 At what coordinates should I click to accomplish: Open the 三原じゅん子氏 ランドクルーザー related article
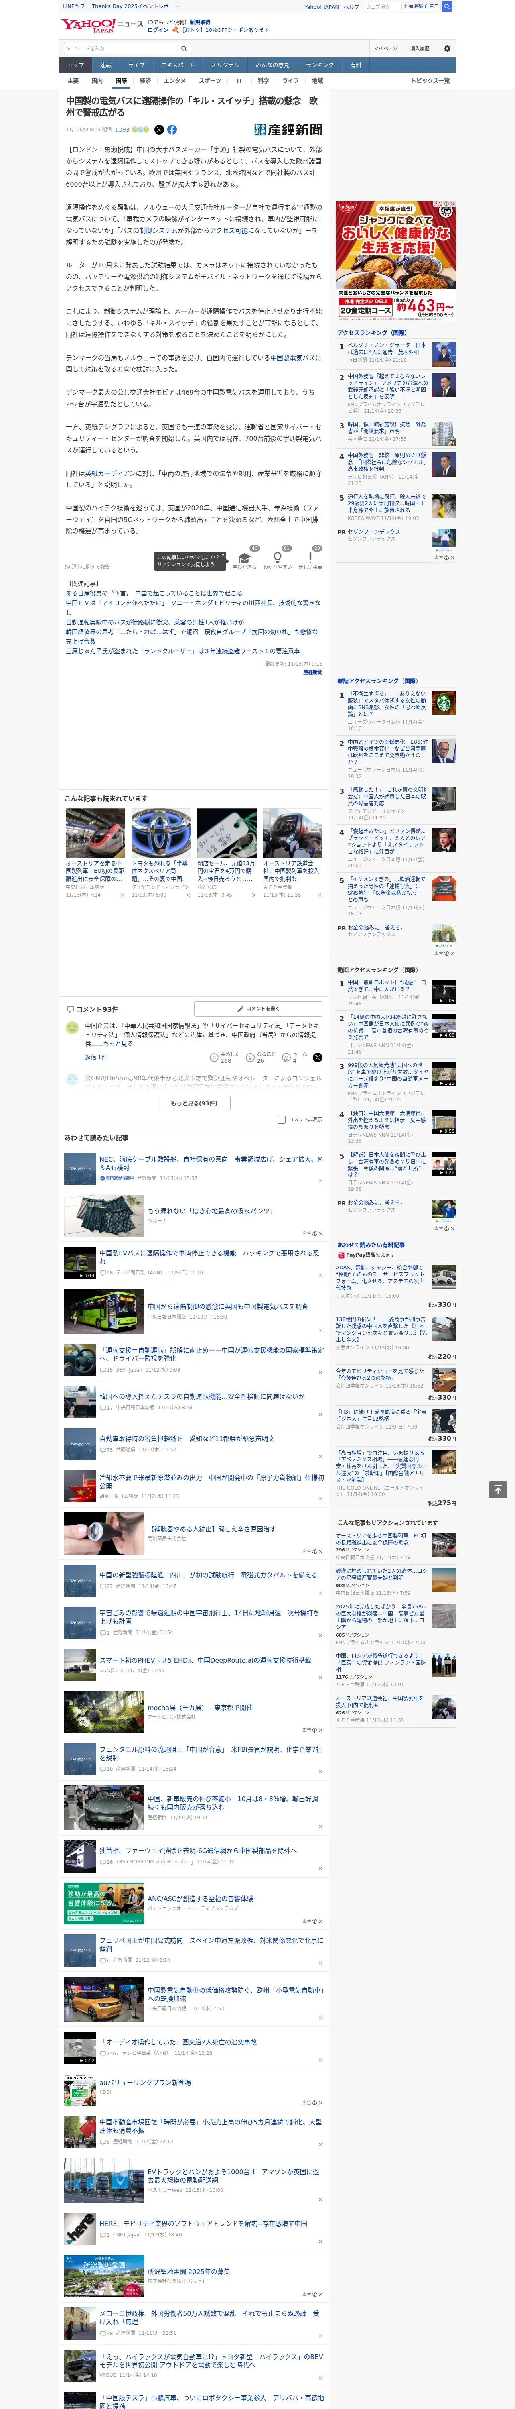(x=182, y=651)
